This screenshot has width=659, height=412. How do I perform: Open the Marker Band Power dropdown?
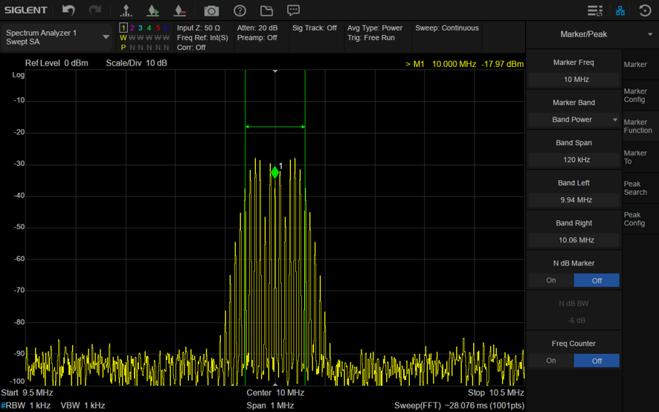(574, 120)
